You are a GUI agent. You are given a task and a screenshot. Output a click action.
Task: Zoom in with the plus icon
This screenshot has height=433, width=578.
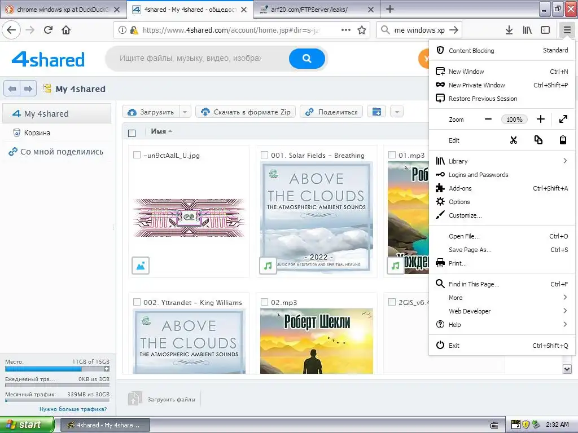coord(540,119)
